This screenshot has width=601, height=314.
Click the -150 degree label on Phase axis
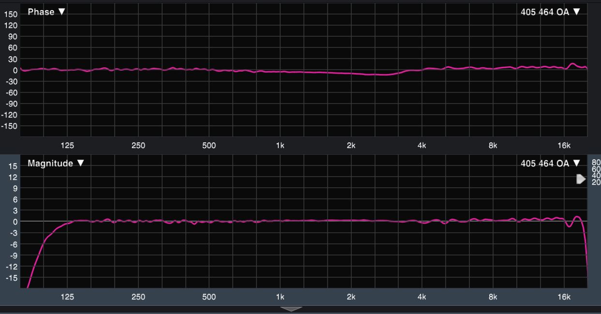coord(10,126)
